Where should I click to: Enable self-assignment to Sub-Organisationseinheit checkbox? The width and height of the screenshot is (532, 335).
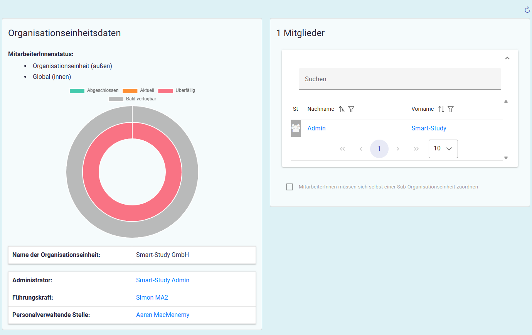point(290,187)
